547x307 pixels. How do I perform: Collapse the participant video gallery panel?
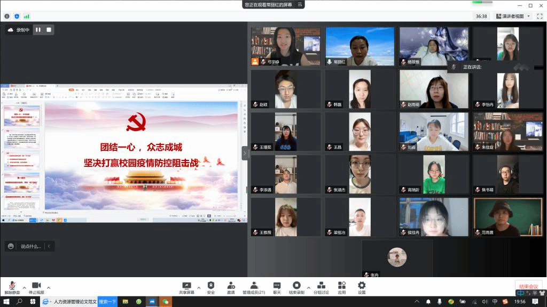click(x=245, y=153)
